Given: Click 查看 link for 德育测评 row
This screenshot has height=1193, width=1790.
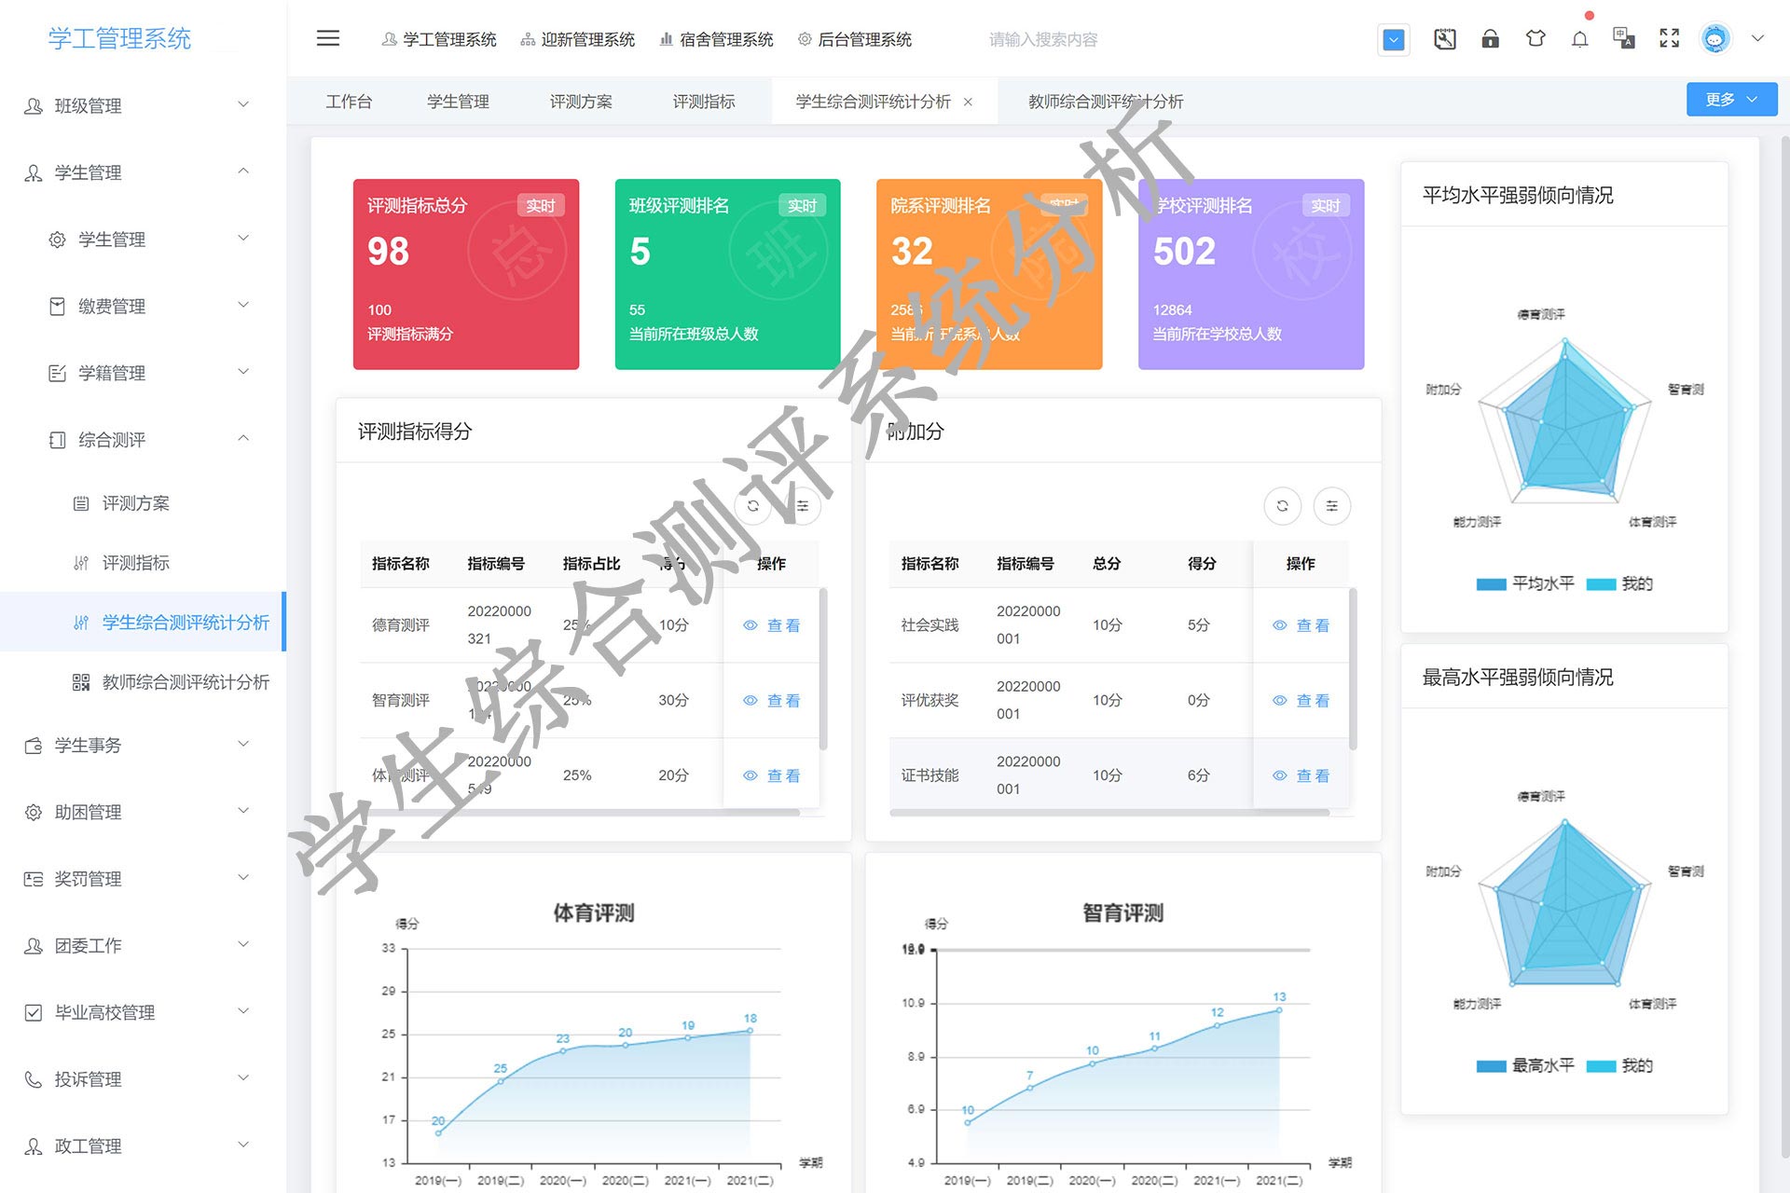Looking at the screenshot, I should point(772,625).
